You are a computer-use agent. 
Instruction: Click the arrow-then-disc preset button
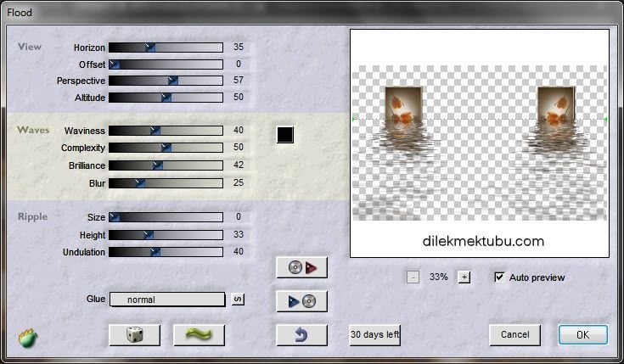pyautogui.click(x=301, y=301)
